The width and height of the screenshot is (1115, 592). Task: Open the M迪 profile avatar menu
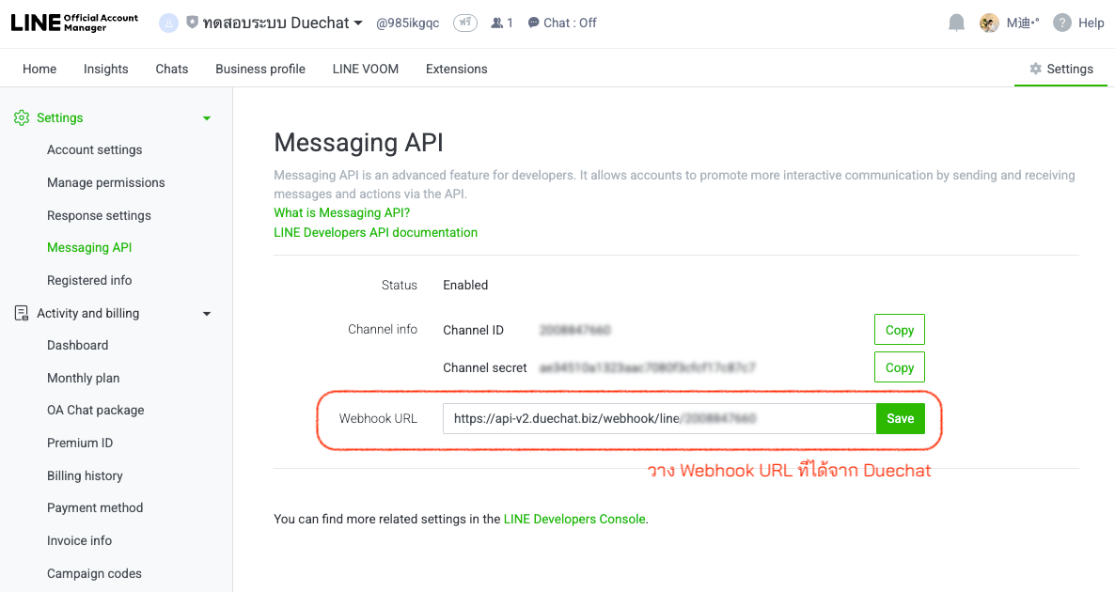pos(989,22)
